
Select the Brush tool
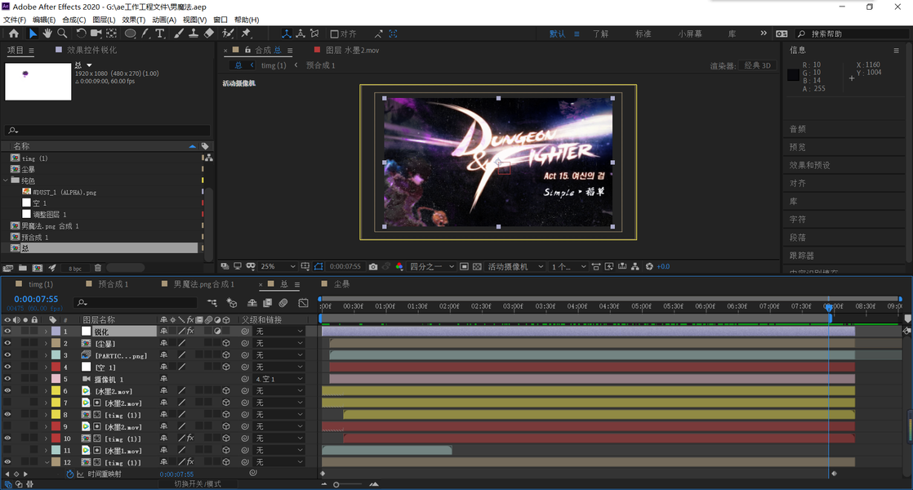pyautogui.click(x=178, y=33)
